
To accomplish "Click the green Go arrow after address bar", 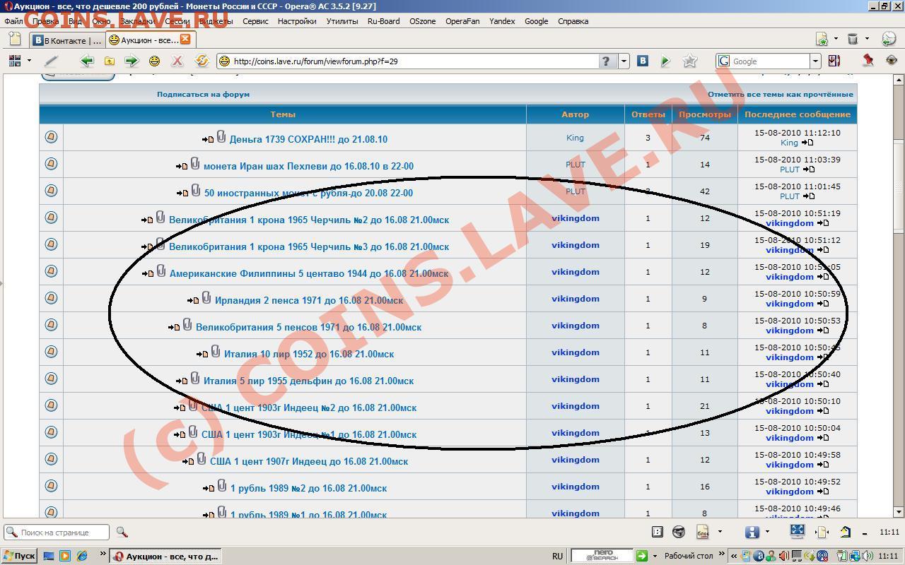I will tap(665, 61).
